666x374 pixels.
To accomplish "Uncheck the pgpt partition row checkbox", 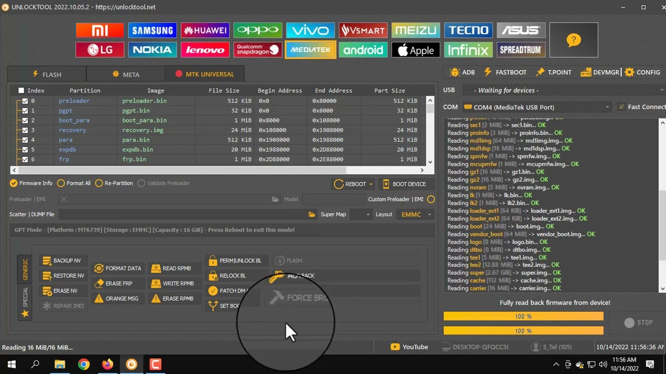I will tap(25, 111).
